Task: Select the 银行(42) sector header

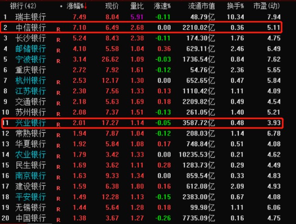Action: [x=23, y=6]
